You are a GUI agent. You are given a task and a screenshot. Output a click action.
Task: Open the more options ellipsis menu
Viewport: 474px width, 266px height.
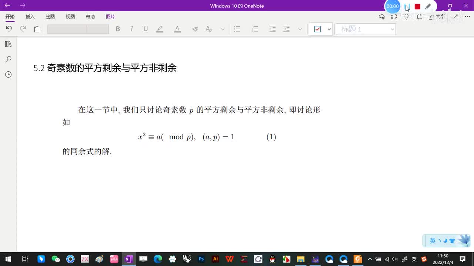(467, 17)
